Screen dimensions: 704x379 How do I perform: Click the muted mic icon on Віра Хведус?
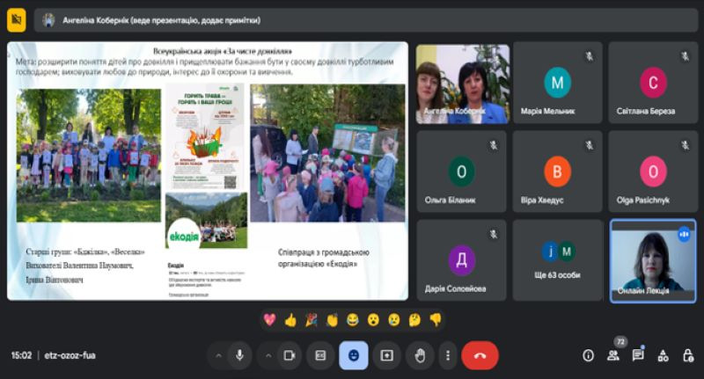point(589,145)
